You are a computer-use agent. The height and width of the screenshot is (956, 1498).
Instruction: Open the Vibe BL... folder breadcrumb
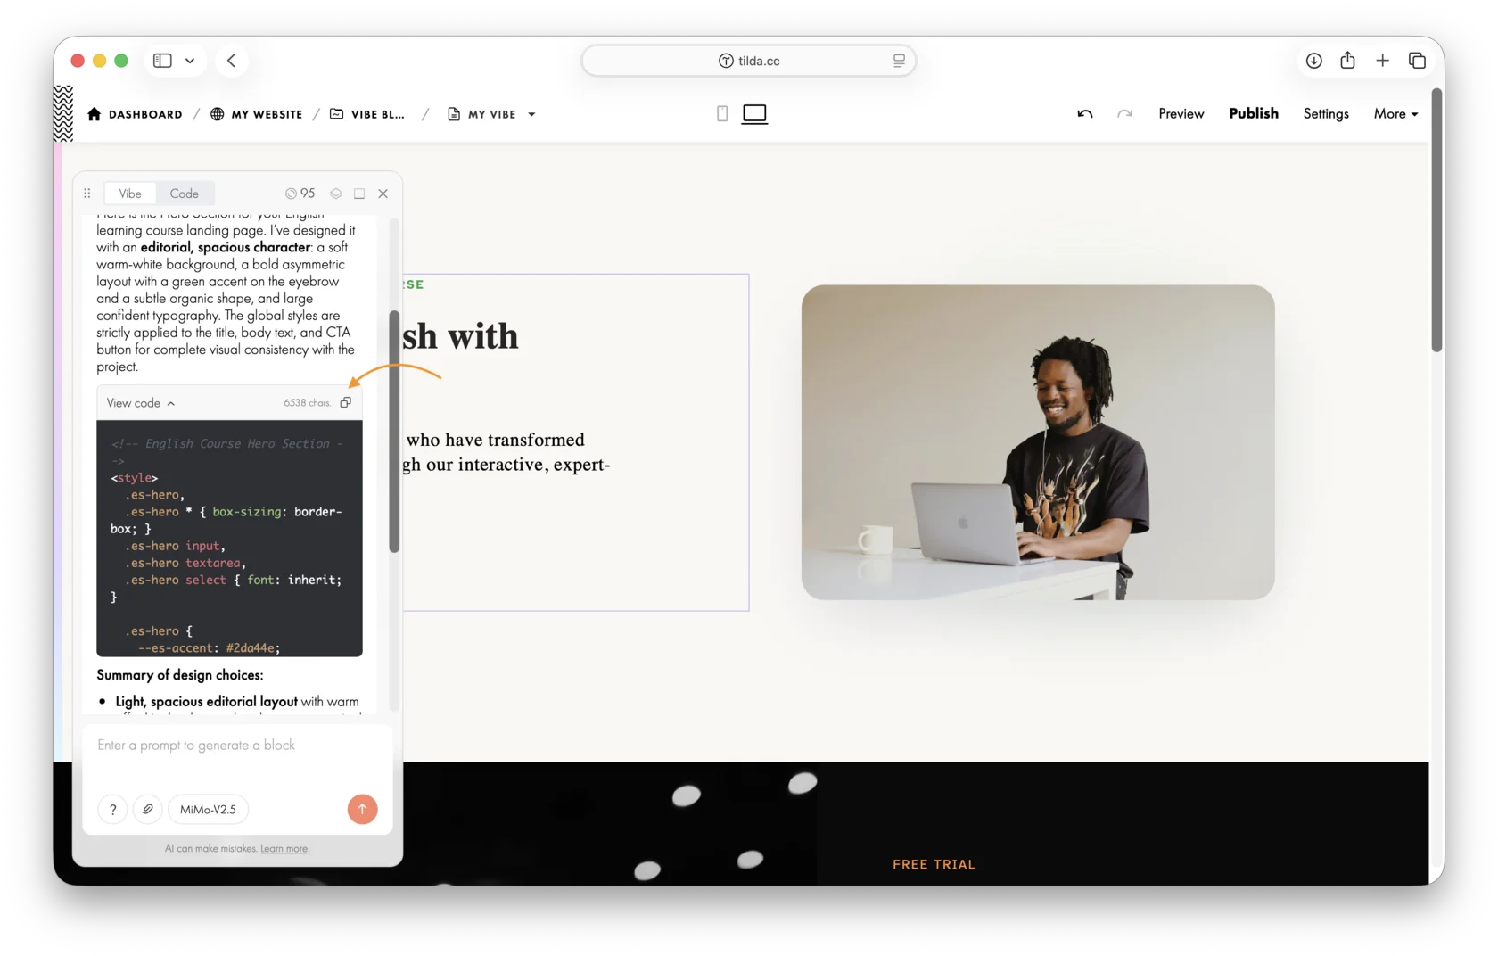pyautogui.click(x=367, y=114)
